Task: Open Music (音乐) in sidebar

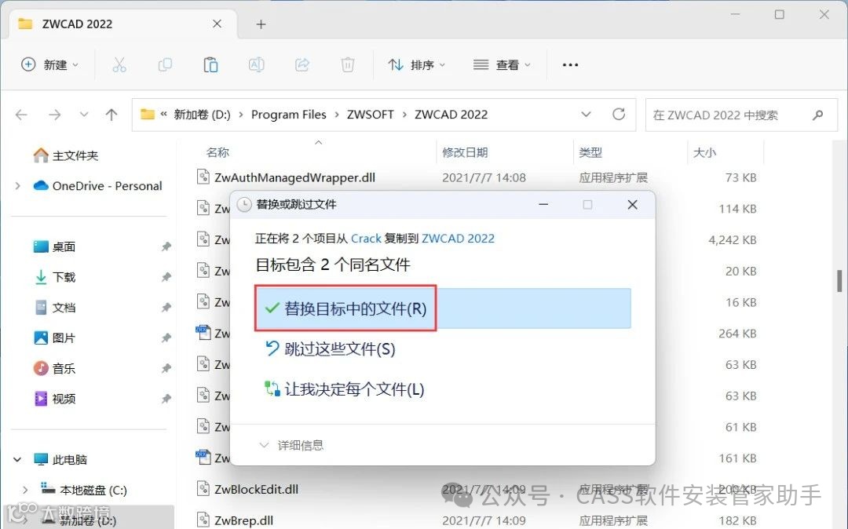Action: [x=54, y=369]
